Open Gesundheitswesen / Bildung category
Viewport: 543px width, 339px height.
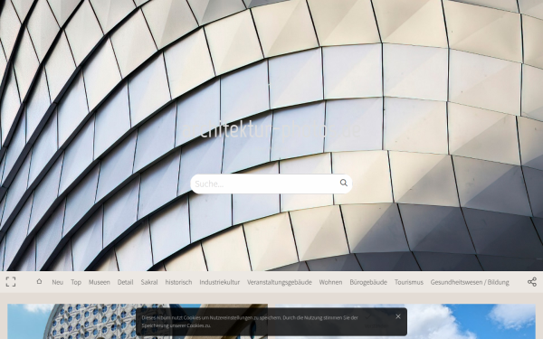470,282
